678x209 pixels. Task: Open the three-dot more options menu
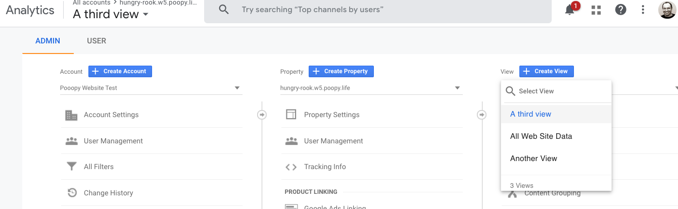pyautogui.click(x=643, y=10)
